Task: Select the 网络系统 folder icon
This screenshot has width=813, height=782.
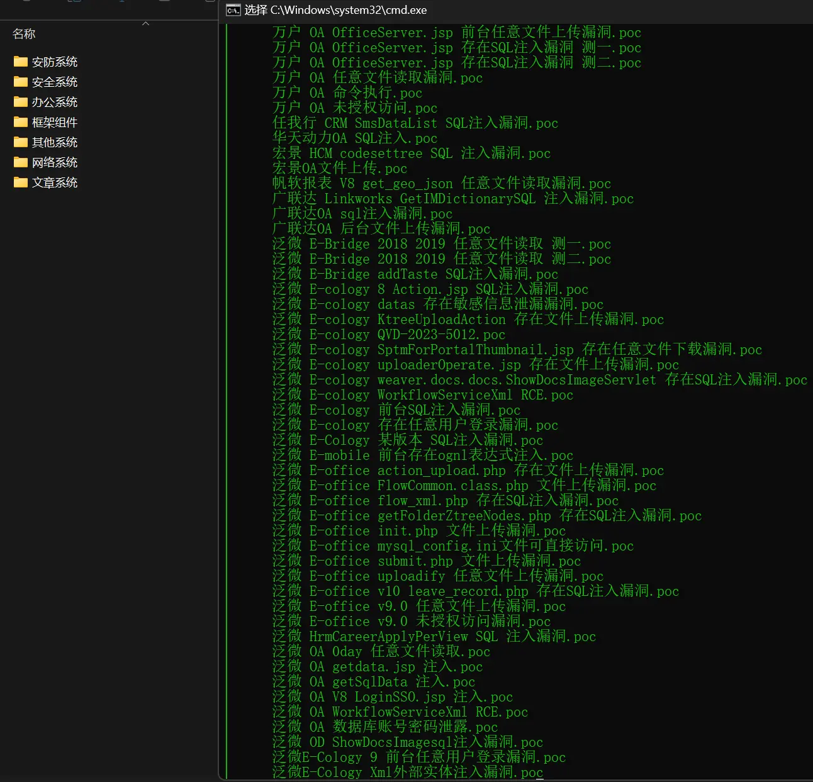Action: click(21, 162)
